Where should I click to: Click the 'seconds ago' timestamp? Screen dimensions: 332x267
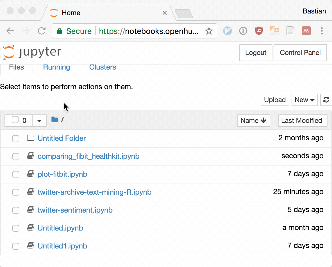pyautogui.click(x=302, y=156)
